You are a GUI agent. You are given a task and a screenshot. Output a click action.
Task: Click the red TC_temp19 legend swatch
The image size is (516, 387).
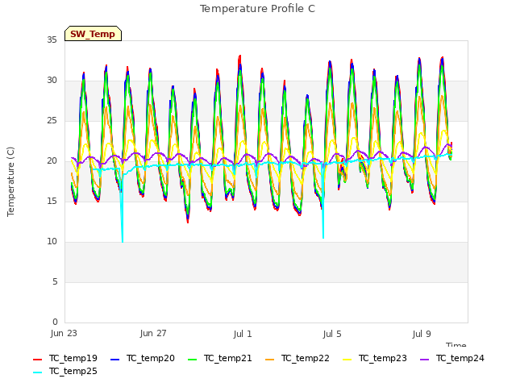point(38,360)
